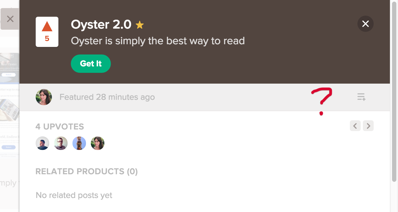Close the product panel with round X
The width and height of the screenshot is (398, 212).
(x=365, y=24)
